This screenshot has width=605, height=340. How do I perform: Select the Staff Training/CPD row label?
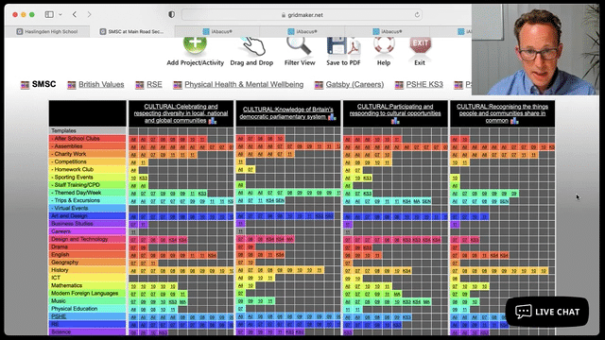(88, 185)
